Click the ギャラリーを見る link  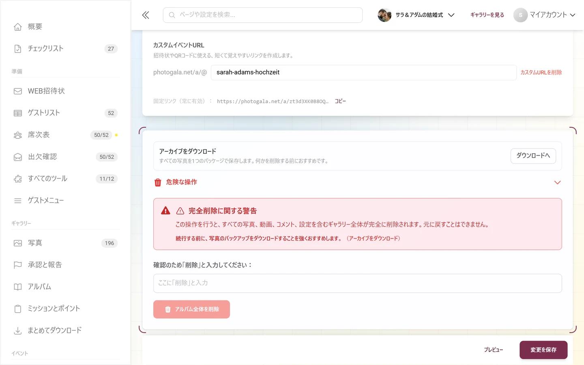487,15
